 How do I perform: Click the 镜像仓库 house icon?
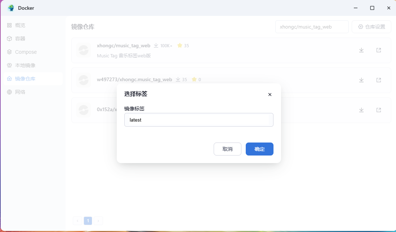(x=9, y=79)
